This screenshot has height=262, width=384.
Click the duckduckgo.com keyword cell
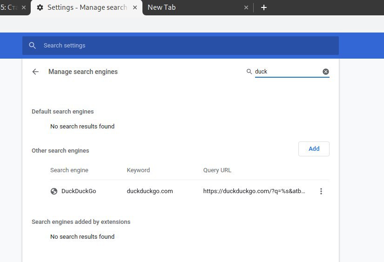[150, 191]
